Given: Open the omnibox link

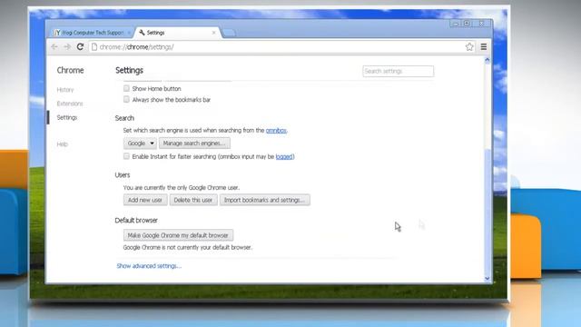Looking at the screenshot, I should 276,131.
